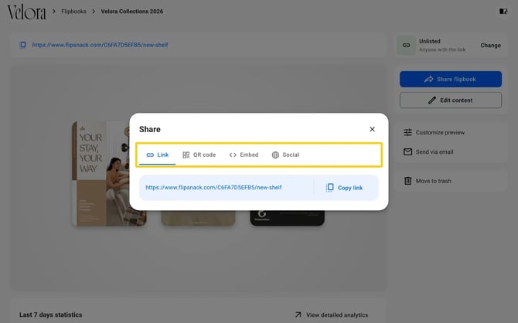
Task: Click the Last 7 days statistics heading
Action: tap(50, 314)
